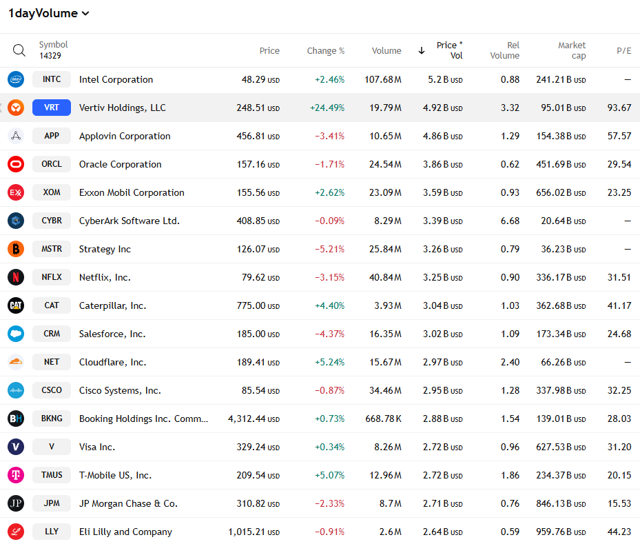This screenshot has height=544, width=640.
Task: Select the ORCL ticker badge
Action: 52,164
